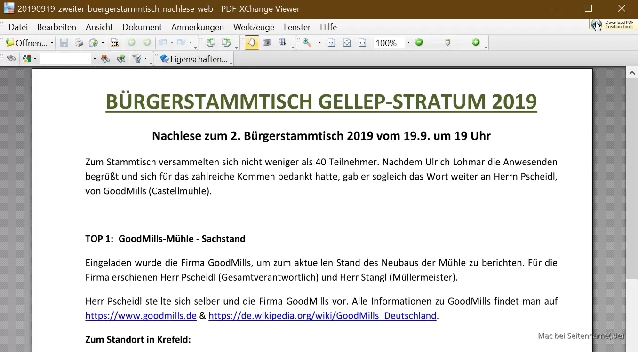Click the green zoom out minus button
The image size is (638, 352).
419,42
